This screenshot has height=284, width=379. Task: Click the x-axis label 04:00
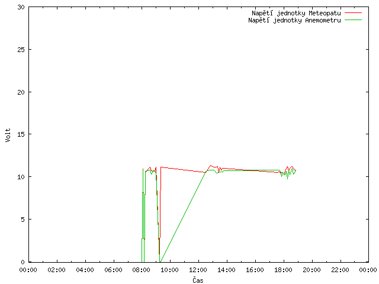[85, 270]
